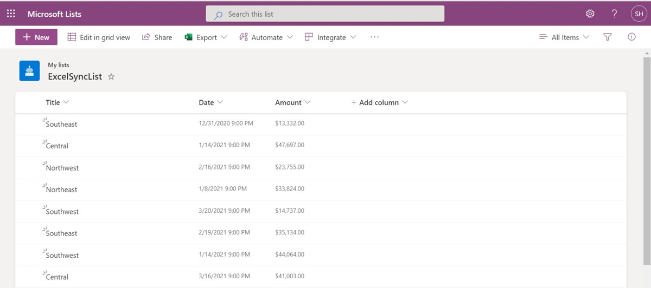Click the New button
Viewport: 651px width, 288px height.
36,37
